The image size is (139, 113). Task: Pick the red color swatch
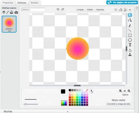click(70, 98)
